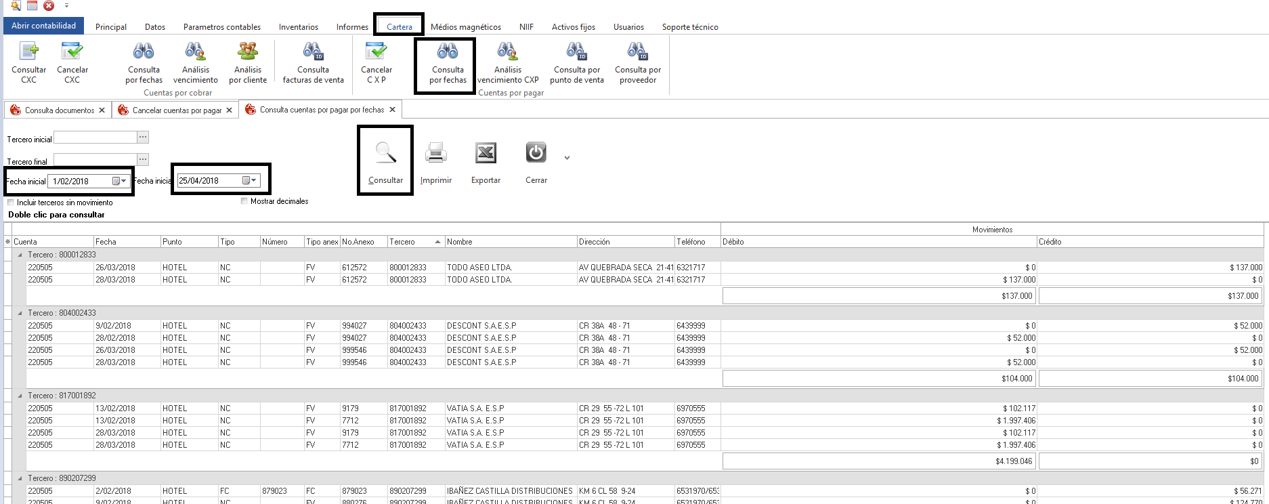1269x504 pixels.
Task: Click the Tercero inicial input field
Action: coord(95,138)
